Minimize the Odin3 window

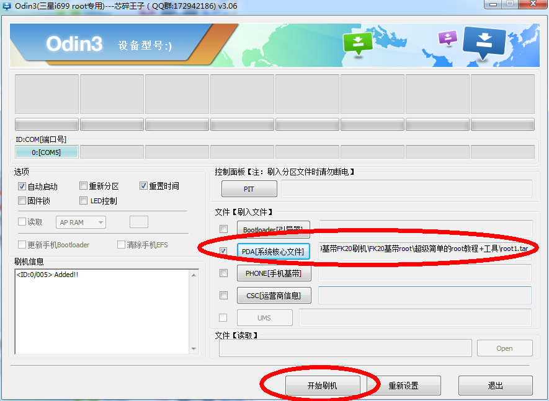[493, 4]
